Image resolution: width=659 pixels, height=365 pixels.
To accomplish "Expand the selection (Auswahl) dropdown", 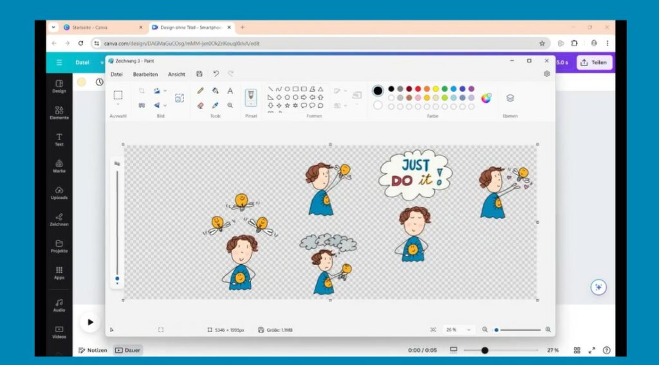I will pyautogui.click(x=118, y=105).
